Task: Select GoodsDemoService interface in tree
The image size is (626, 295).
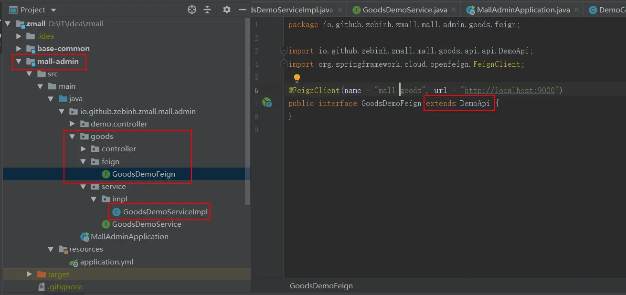Action: click(147, 224)
